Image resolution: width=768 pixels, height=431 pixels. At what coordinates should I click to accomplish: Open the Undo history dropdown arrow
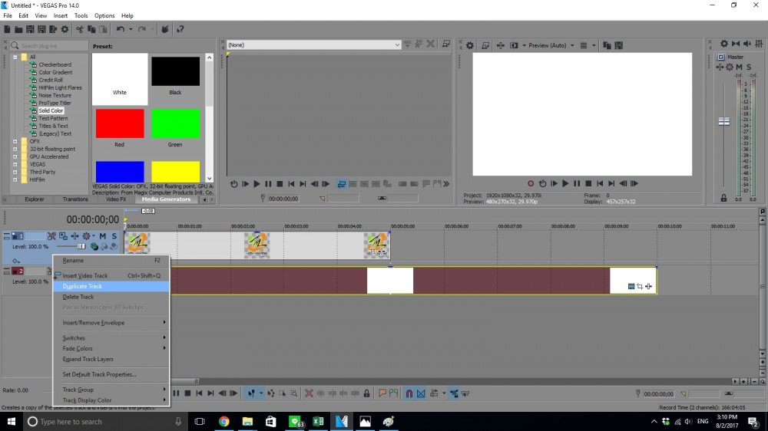pyautogui.click(x=131, y=29)
